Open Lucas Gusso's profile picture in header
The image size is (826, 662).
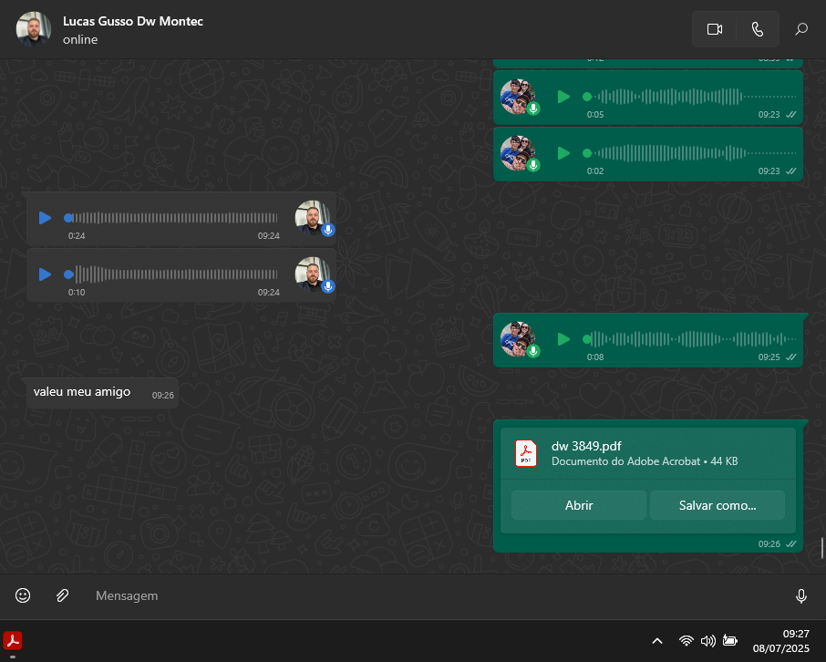click(34, 29)
